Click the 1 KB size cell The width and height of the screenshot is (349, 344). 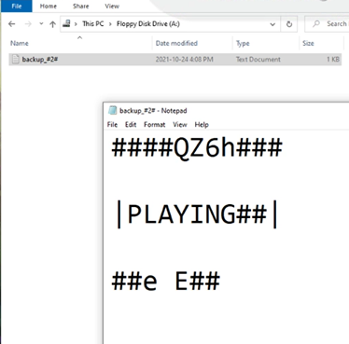(333, 60)
